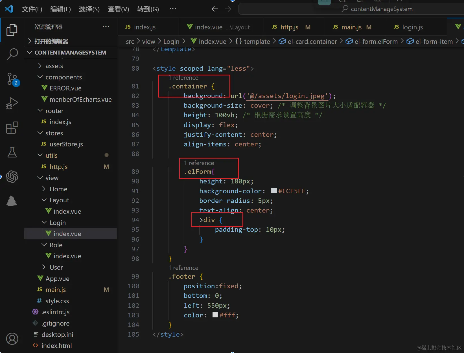
Task: Open .eslintrc.js in explorer
Action: coord(71,312)
